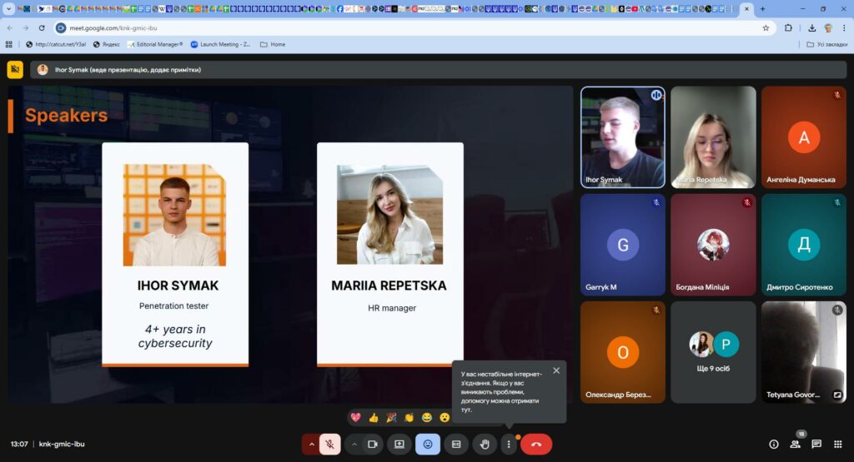Screen dimensions: 854x462
Task: Open the Home bookmarks folder
Action: pyautogui.click(x=272, y=44)
